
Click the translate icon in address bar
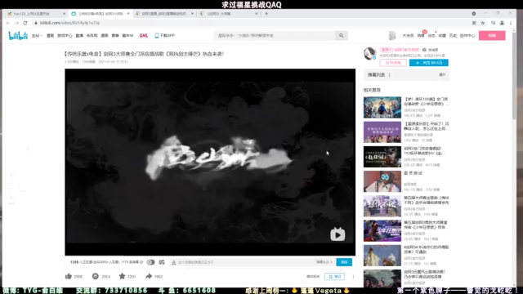pos(474,23)
